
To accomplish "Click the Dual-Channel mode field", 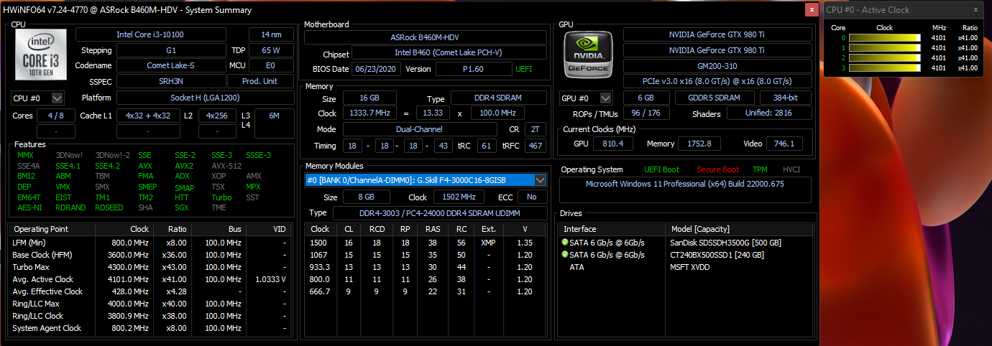I will 420,129.
